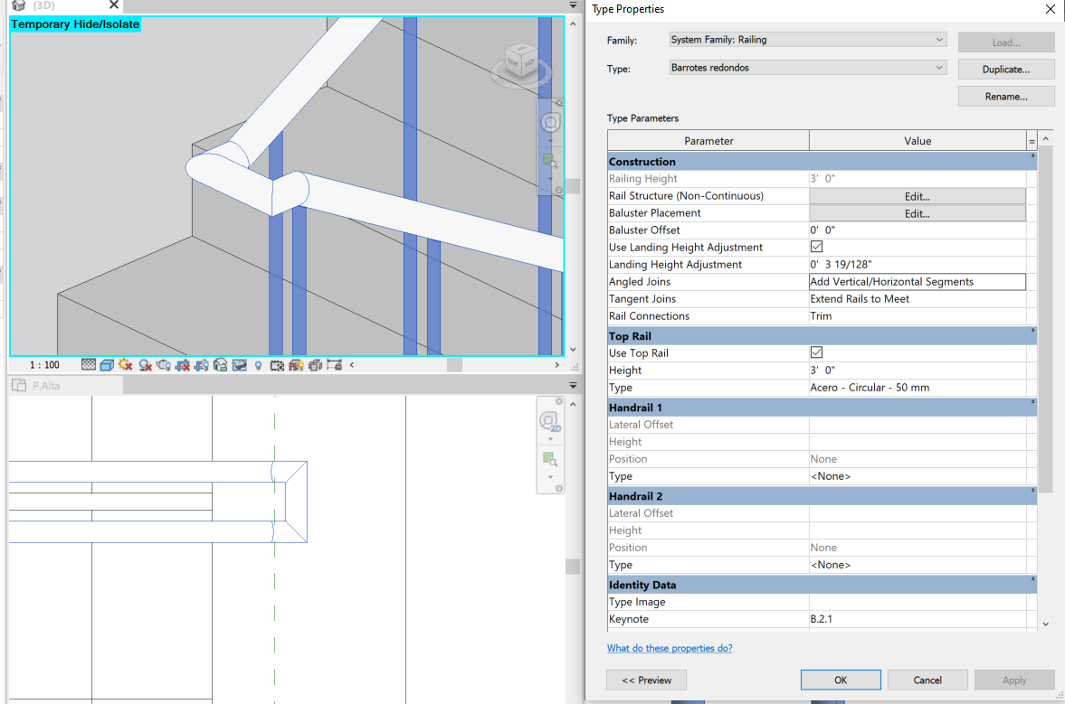Open the Family dropdown
The height and width of the screenshot is (704, 1065).
tap(939, 39)
